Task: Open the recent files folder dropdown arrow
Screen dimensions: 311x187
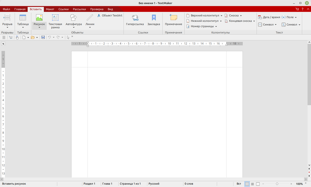Action: point(37,38)
